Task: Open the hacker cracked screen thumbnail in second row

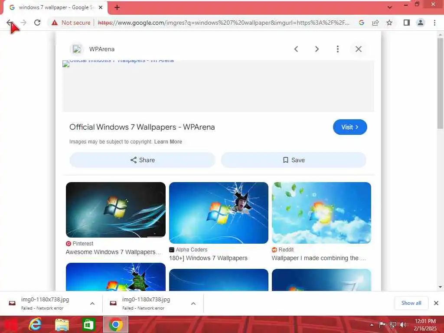Action: click(116, 277)
